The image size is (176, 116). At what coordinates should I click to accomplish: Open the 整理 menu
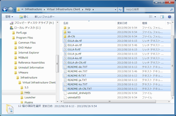(x=9, y=17)
